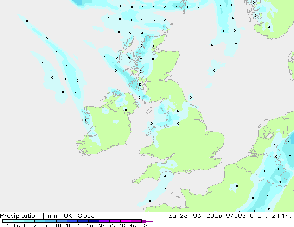Click the legend label '40'

coord(122,225)
